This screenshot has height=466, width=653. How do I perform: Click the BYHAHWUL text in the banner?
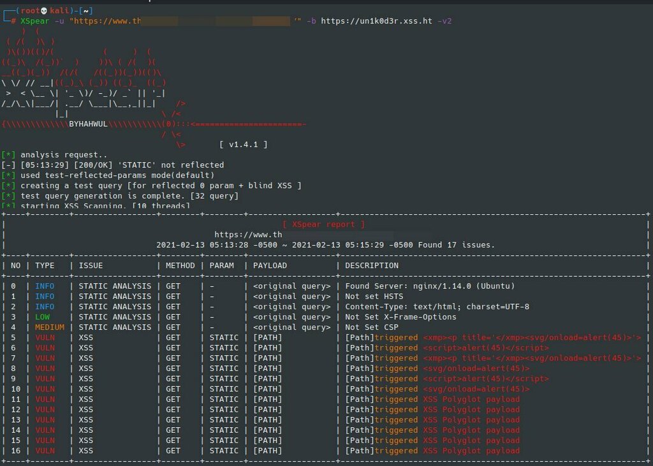click(88, 124)
